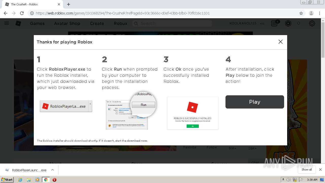This screenshot has height=183, width=325.
Task: Open the Chrome three-dot menu
Action: (320, 13)
